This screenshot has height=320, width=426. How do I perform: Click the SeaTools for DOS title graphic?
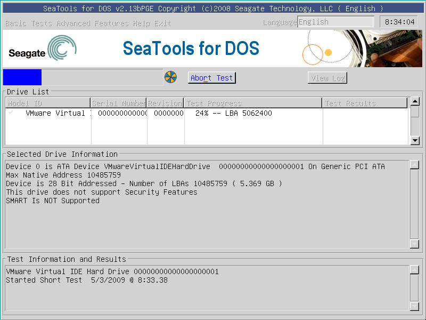coord(191,49)
